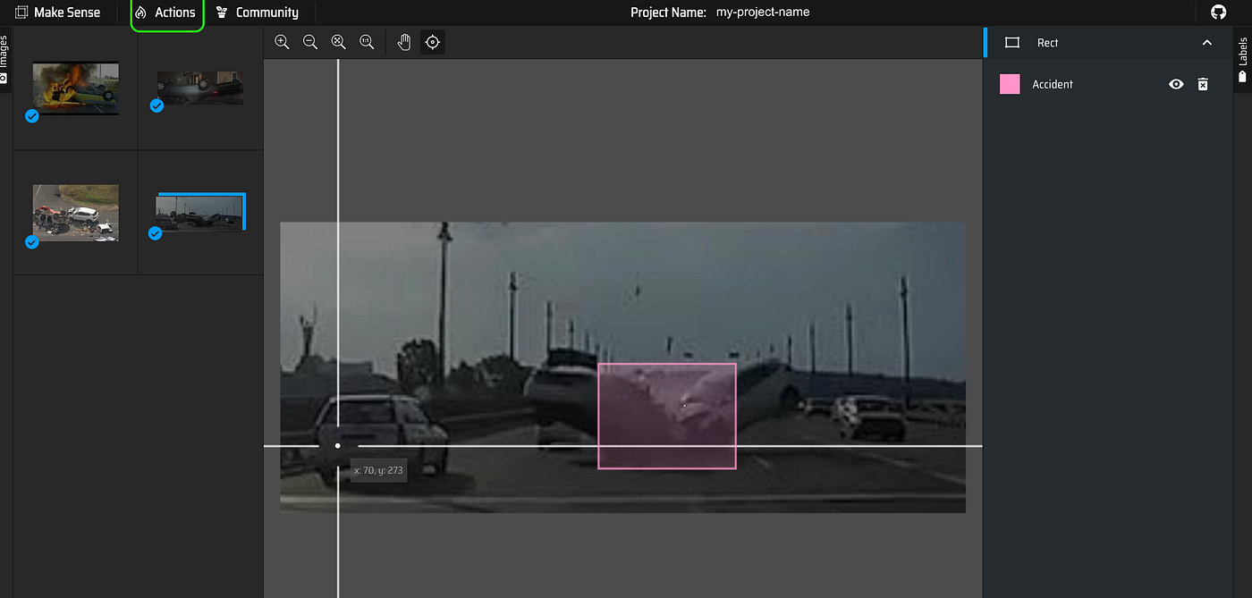Select the Rect tool icon
The height and width of the screenshot is (598, 1252).
[x=1012, y=43]
